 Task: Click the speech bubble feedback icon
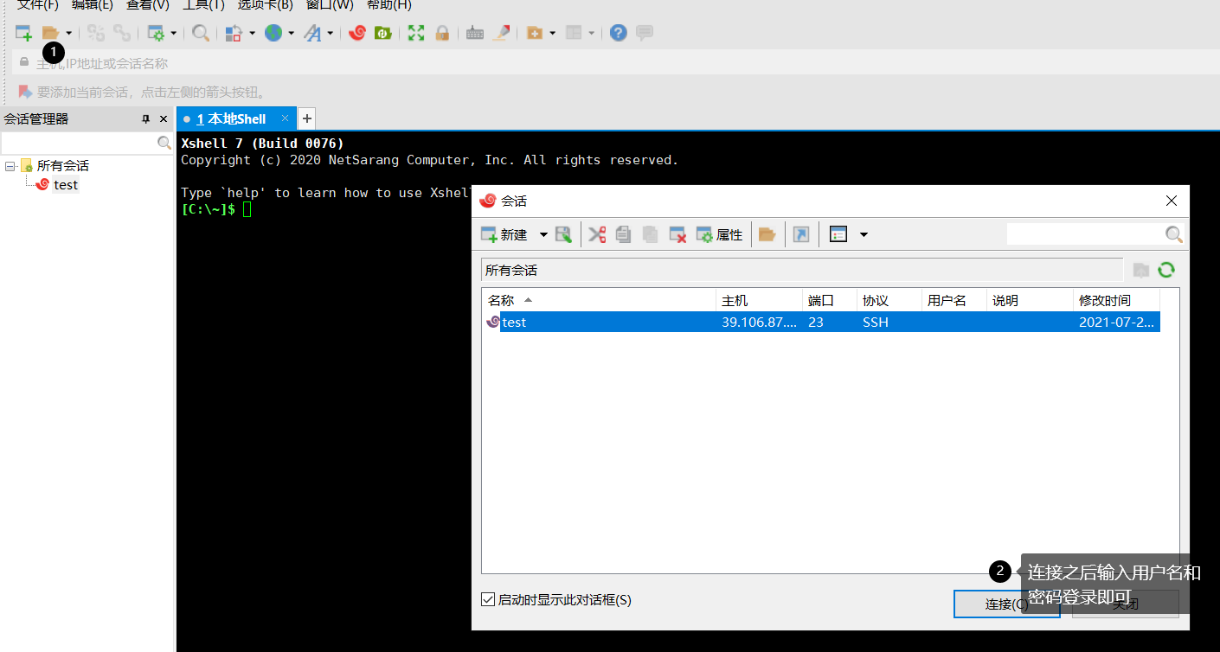pyautogui.click(x=645, y=33)
